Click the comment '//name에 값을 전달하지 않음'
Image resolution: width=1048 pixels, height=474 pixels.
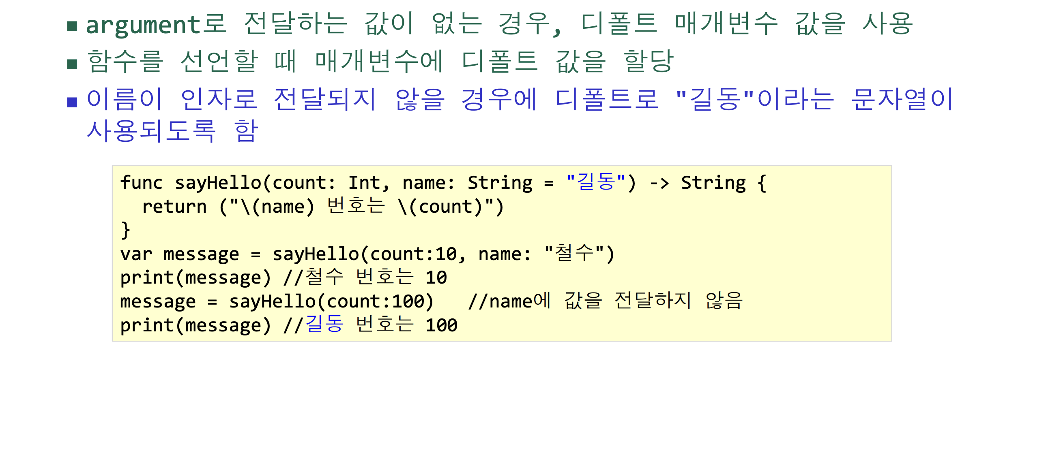pyautogui.click(x=605, y=301)
